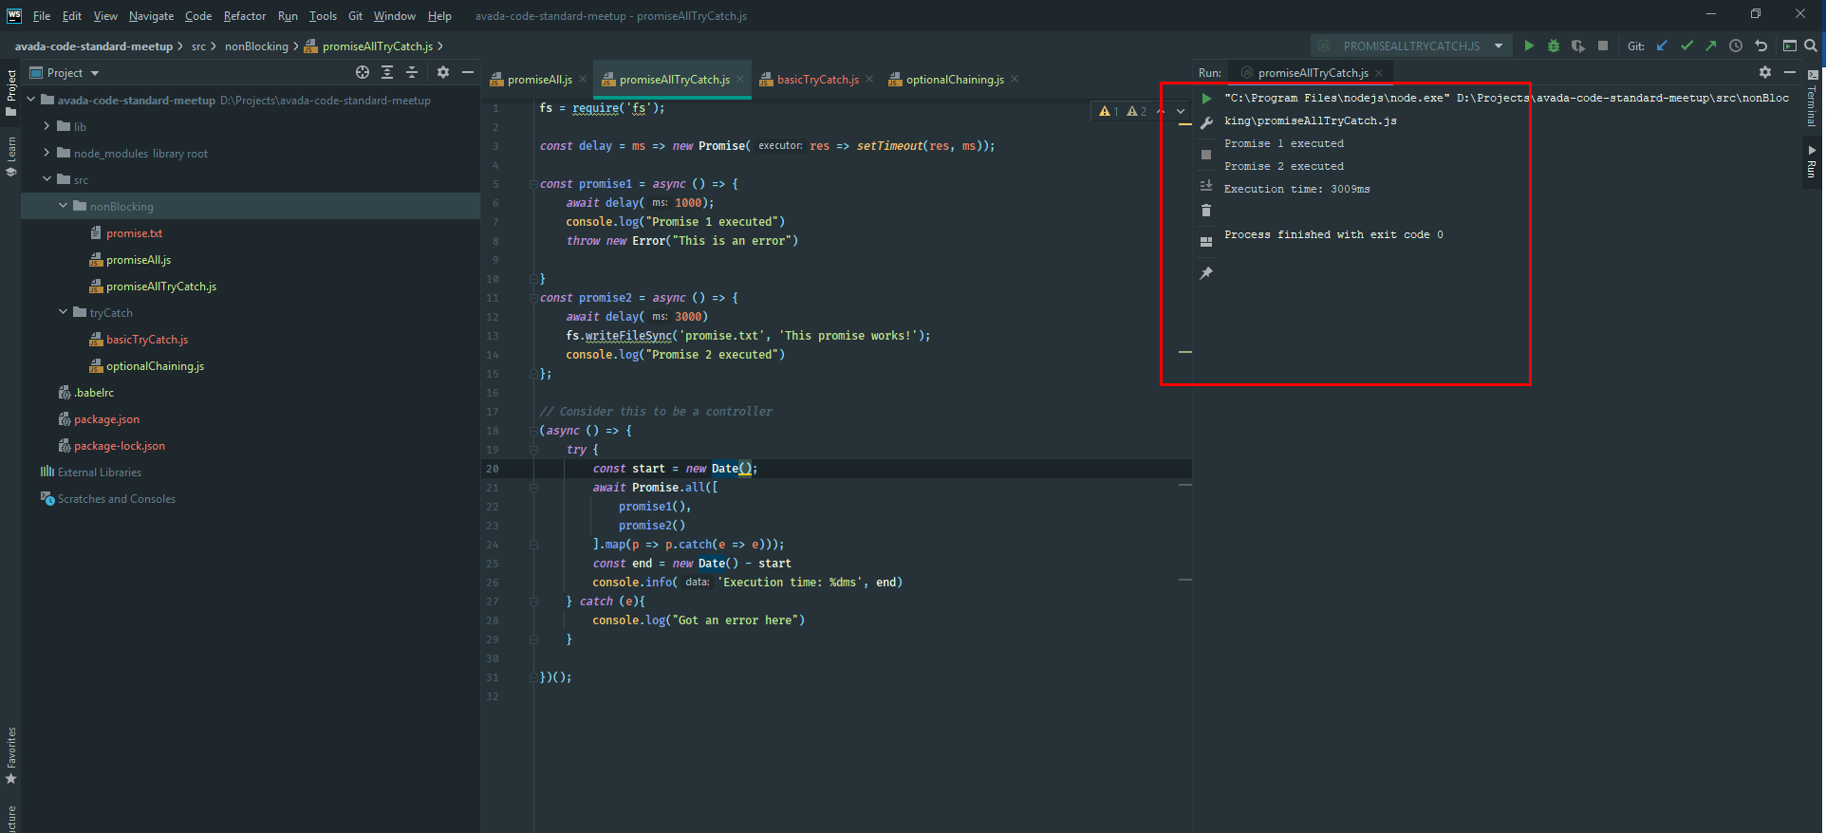
Task: Open the Tools menu
Action: [x=323, y=16]
